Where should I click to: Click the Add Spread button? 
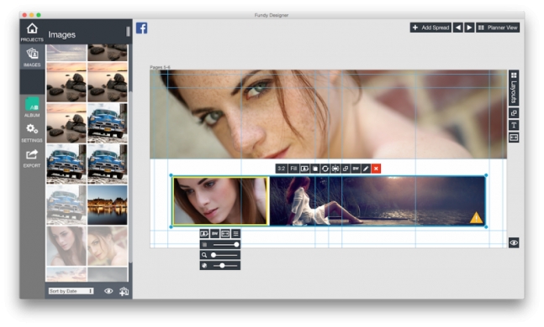coord(430,28)
